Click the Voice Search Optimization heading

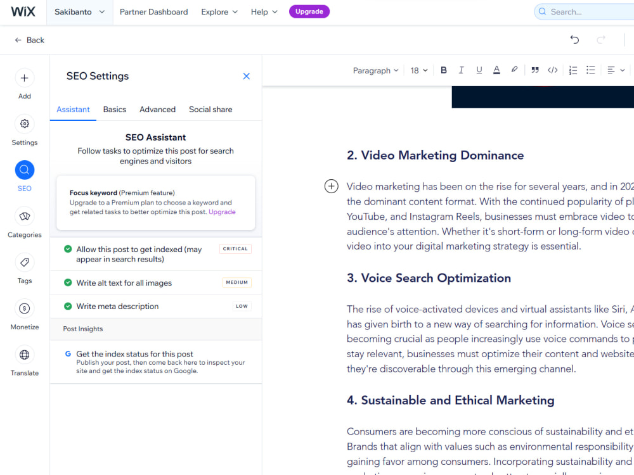[429, 278]
